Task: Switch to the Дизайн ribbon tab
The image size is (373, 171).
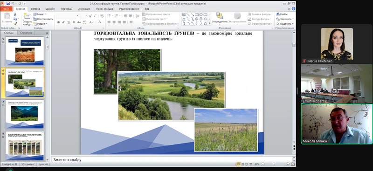Action: click(50, 9)
